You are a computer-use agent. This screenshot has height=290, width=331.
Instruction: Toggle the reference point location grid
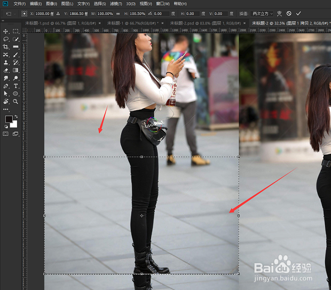click(x=24, y=13)
